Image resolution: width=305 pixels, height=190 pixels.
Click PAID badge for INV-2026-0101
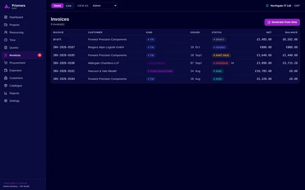217,71
